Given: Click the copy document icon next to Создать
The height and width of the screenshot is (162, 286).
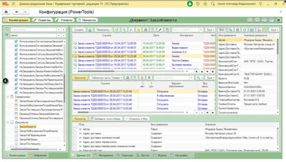Looking at the screenshot, I should [x=90, y=30].
